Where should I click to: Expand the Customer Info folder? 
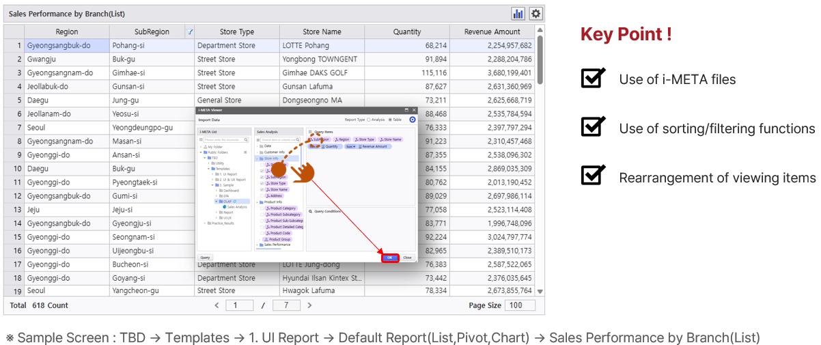click(258, 152)
